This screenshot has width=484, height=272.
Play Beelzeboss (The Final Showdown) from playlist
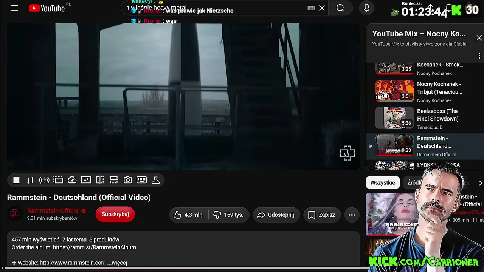pyautogui.click(x=425, y=119)
